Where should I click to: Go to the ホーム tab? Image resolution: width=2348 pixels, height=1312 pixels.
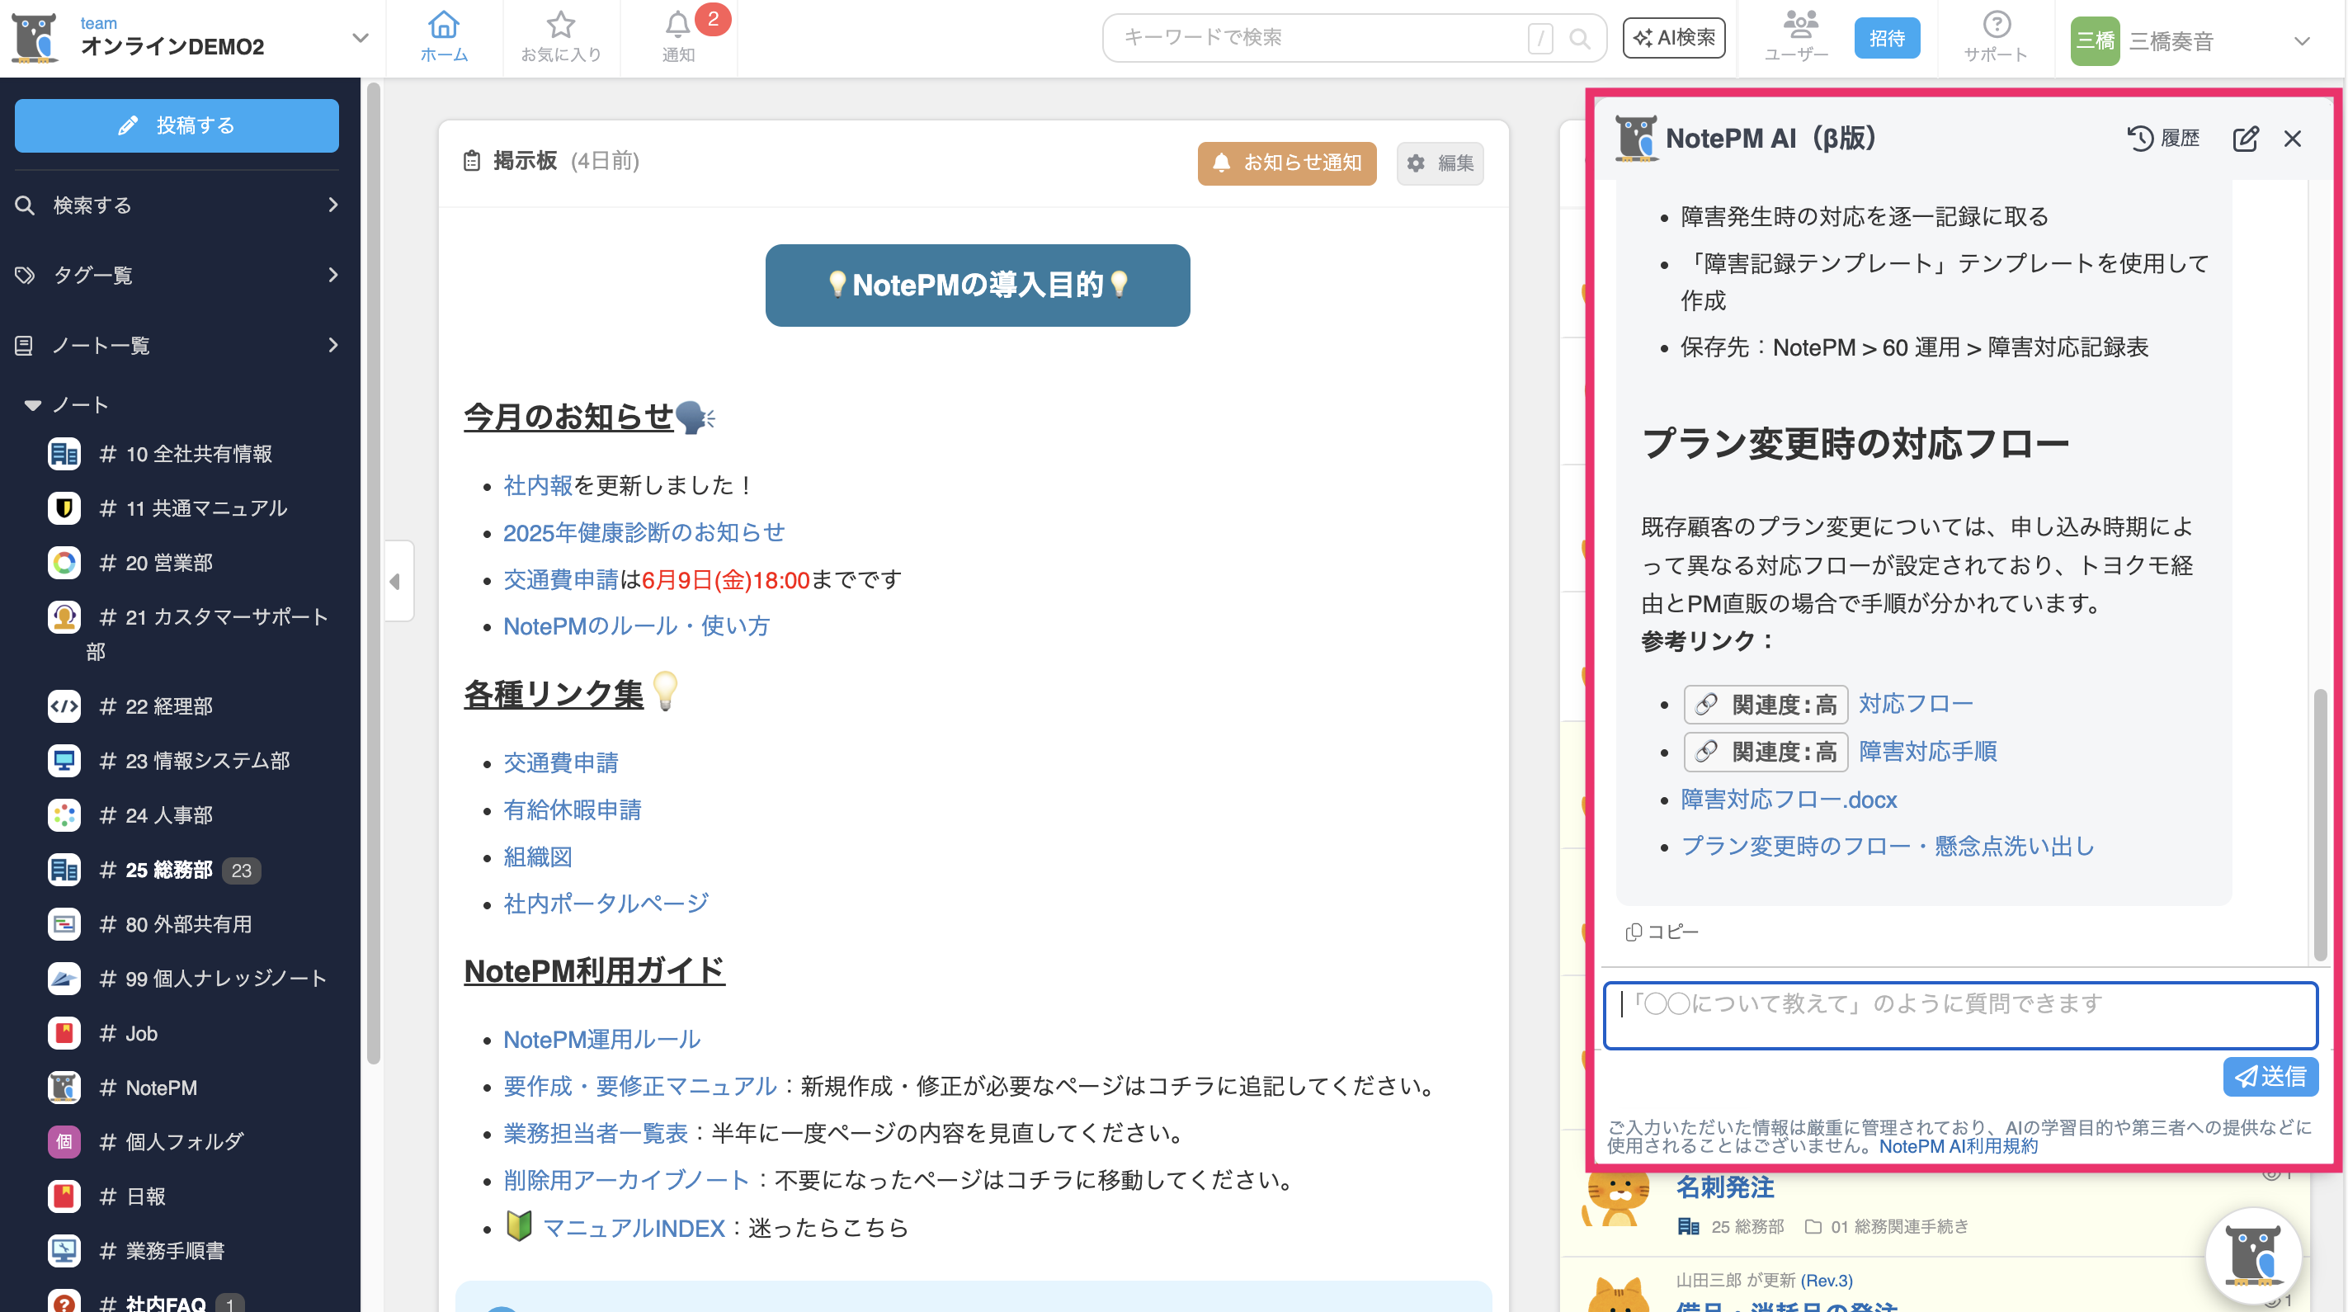click(444, 36)
